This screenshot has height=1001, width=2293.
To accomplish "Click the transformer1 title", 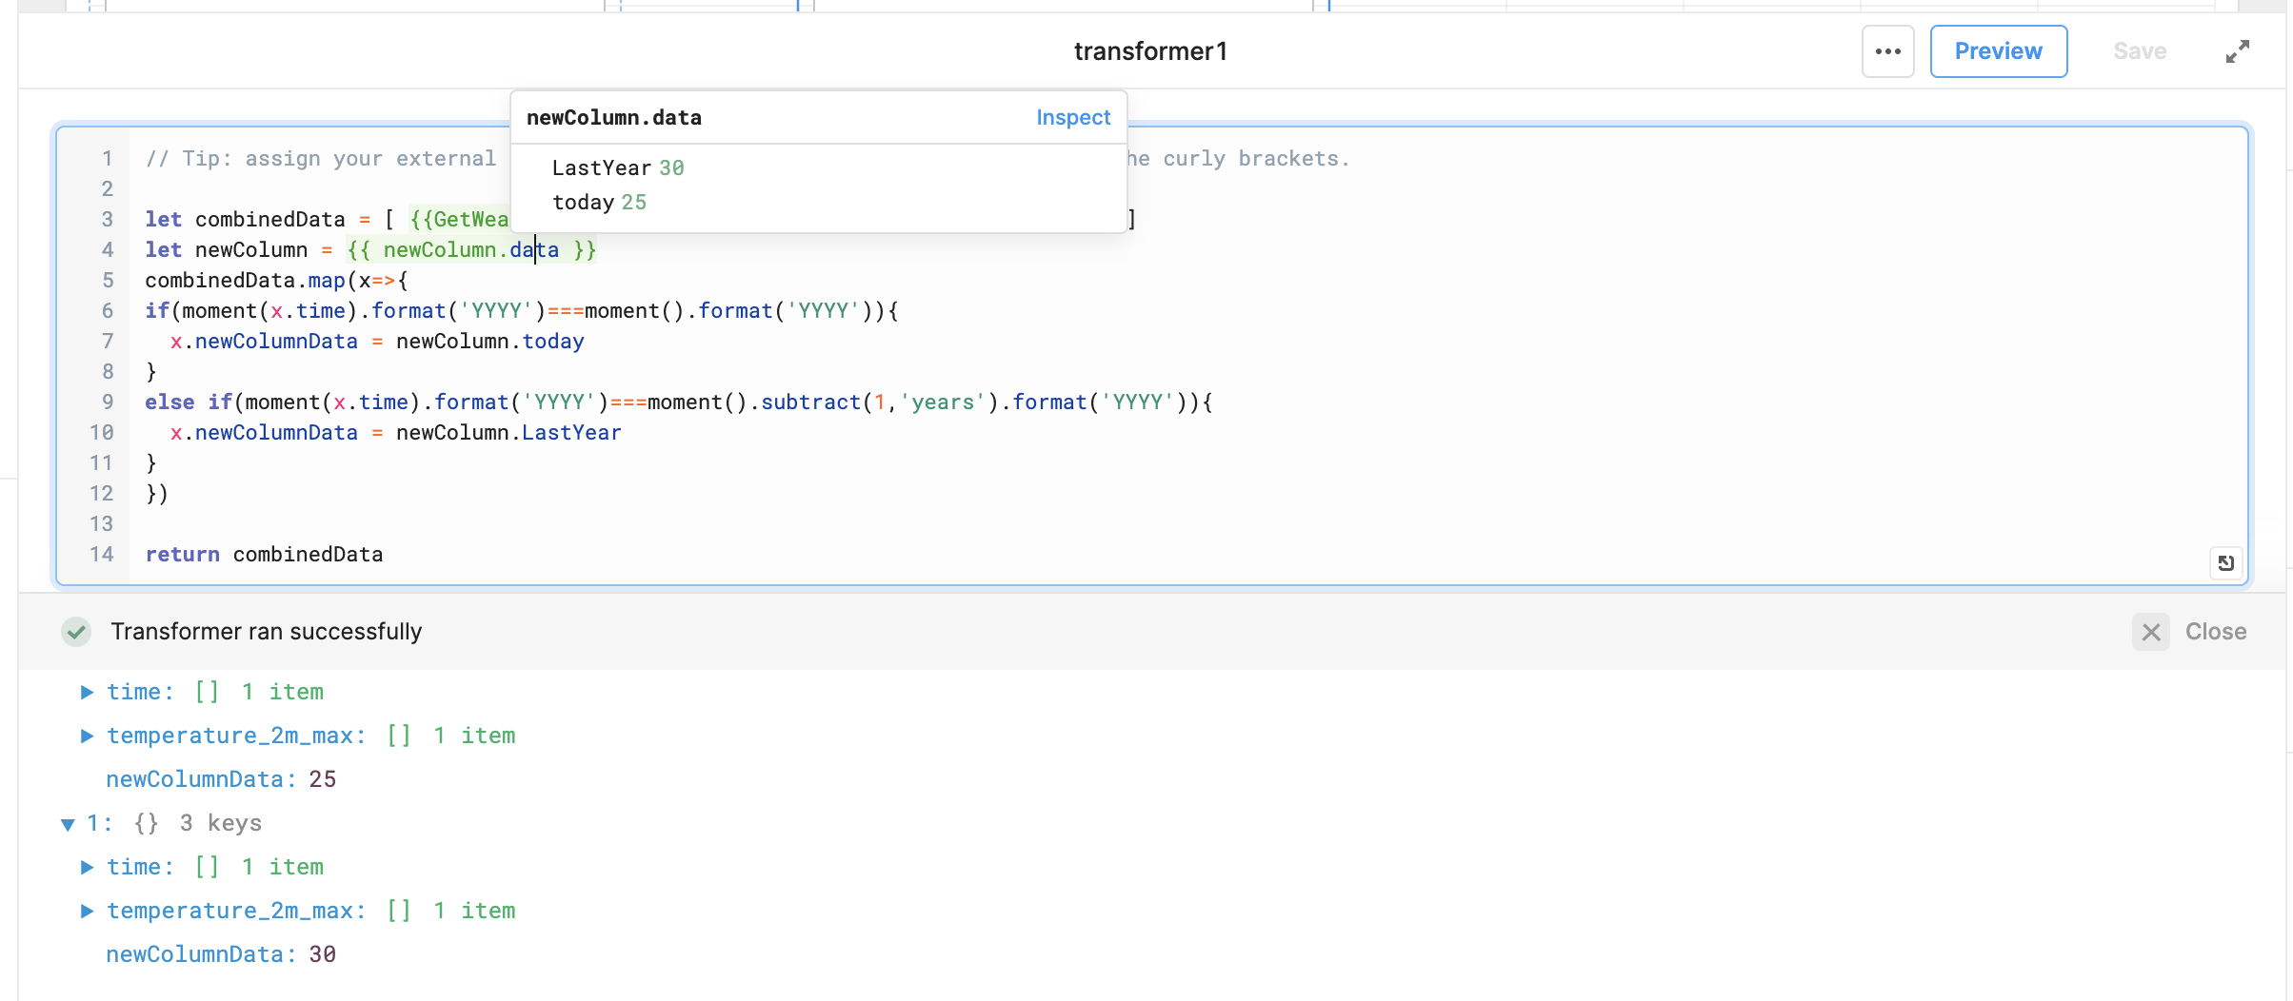I will [x=1150, y=51].
